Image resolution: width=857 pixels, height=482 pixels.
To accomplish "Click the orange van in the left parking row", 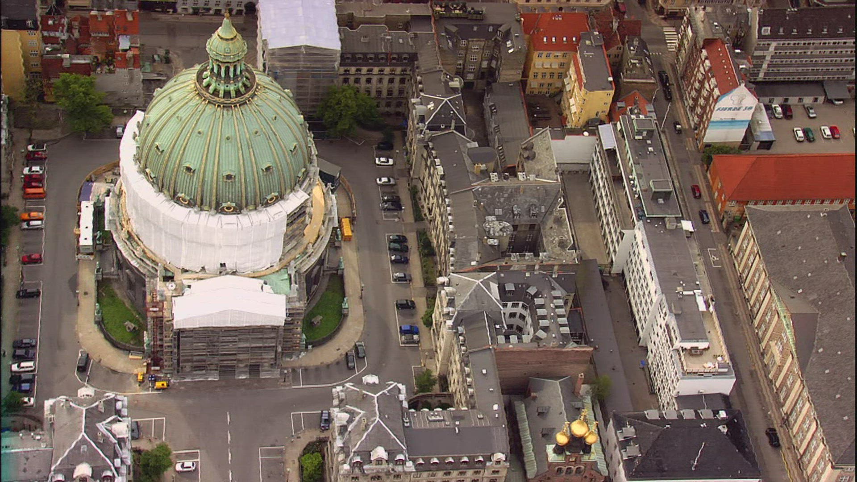I will (x=34, y=193).
